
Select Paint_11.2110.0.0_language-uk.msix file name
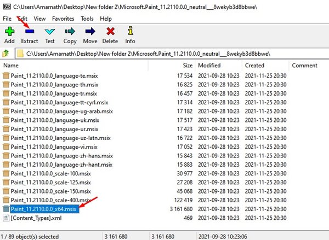tap(55, 120)
